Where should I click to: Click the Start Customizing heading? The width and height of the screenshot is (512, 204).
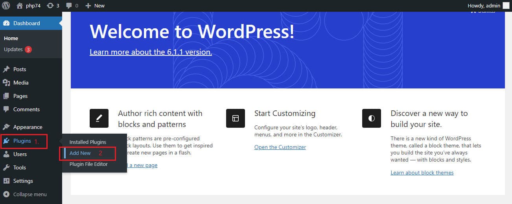click(x=285, y=113)
